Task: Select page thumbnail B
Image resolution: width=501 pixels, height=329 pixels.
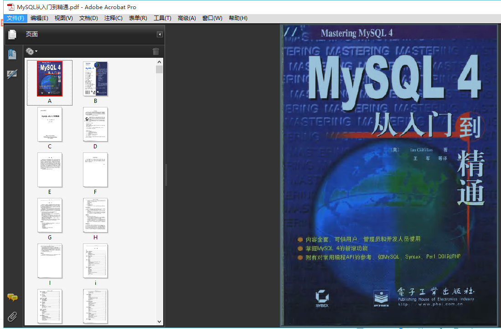Action: click(x=95, y=79)
